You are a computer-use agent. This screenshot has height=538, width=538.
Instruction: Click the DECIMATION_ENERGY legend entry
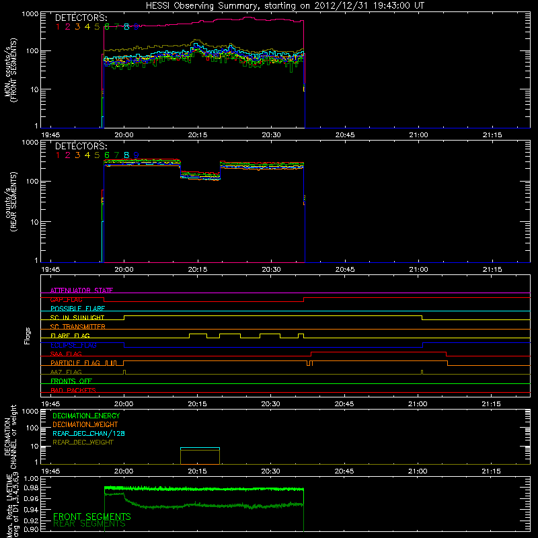pos(86,416)
